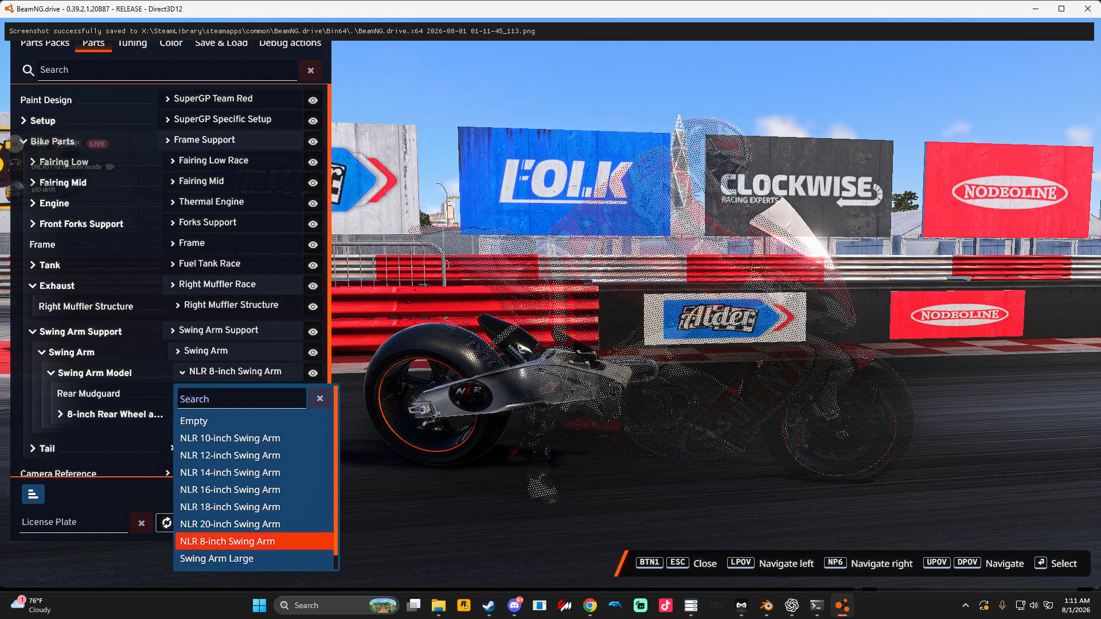Open Blender from the taskbar
This screenshot has height=619, width=1101.
(767, 605)
